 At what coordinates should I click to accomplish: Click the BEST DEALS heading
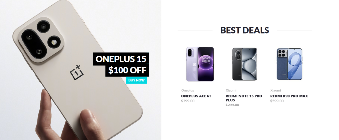pyautogui.click(x=245, y=30)
